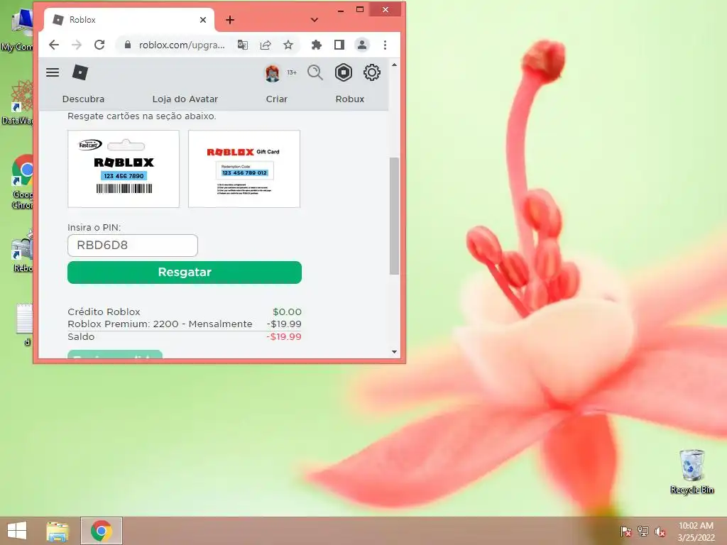
Task: Click the Fastcard Roblox card image
Action: click(124, 169)
